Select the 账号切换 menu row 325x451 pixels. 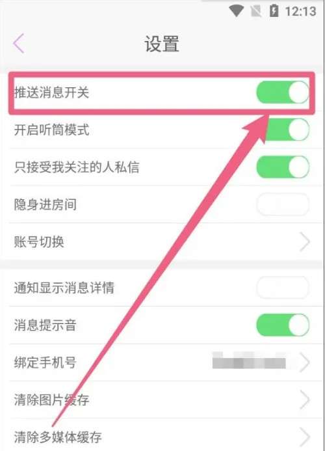coord(166,241)
